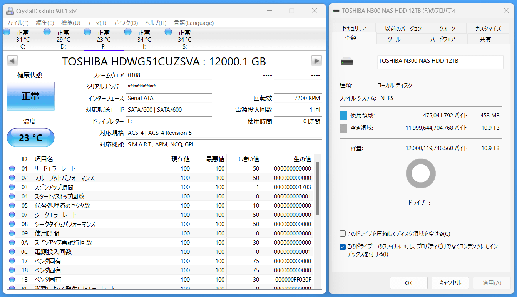Click raw value 000000FF020F
This screenshot has height=297, width=517.
(x=293, y=280)
